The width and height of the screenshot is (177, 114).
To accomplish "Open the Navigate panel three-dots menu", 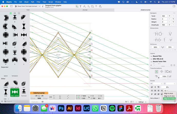I will point(174,13).
